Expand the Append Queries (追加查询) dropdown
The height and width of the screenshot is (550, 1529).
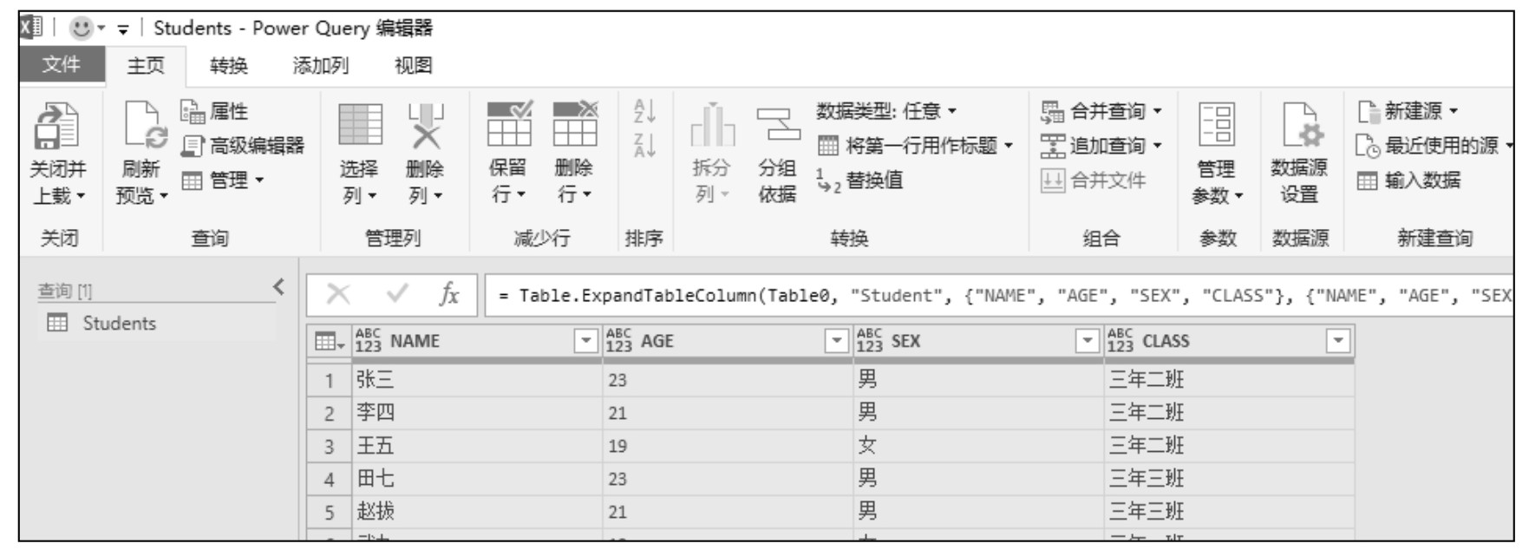(x=1158, y=146)
